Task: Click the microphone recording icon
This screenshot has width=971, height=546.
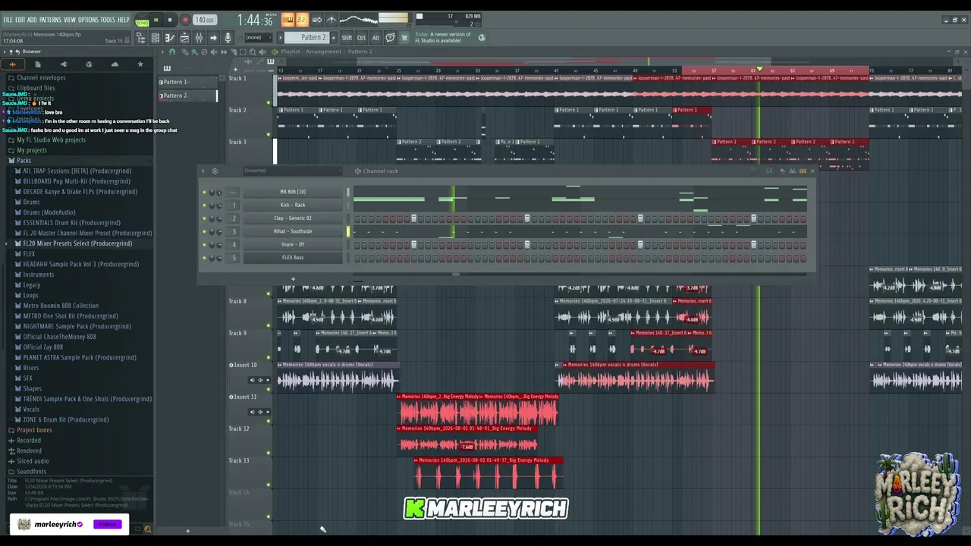Action: coord(228,38)
